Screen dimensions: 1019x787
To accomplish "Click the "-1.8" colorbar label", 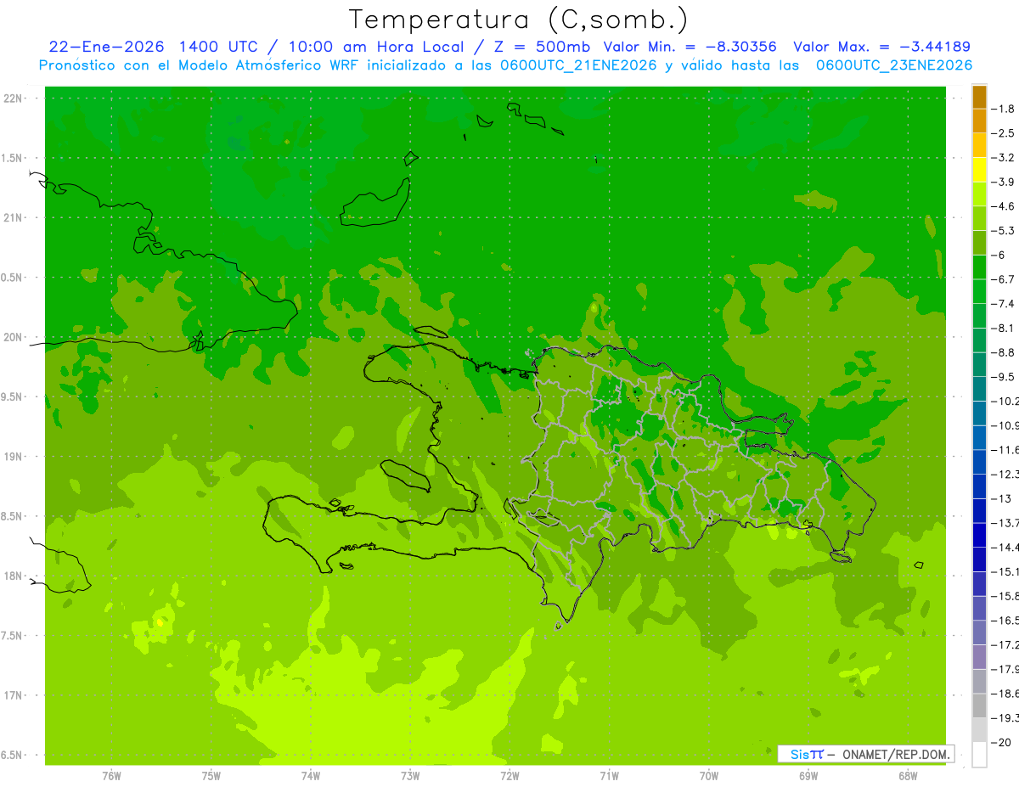I will click(x=1003, y=109).
